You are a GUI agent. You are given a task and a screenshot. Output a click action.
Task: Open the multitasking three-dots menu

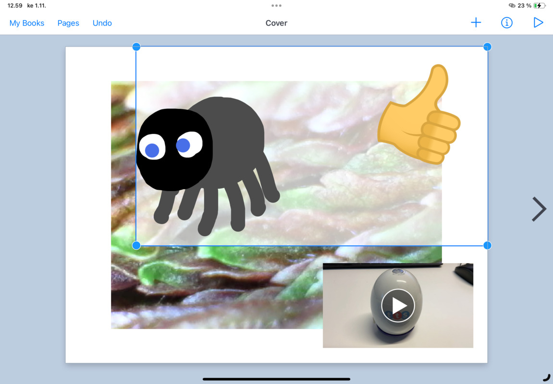coord(276,6)
